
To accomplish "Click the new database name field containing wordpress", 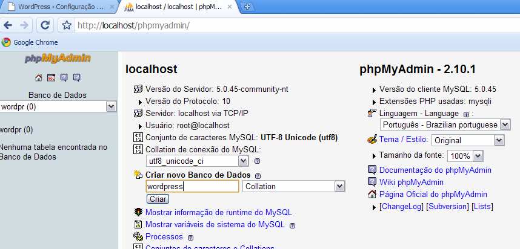I will pyautogui.click(x=192, y=187).
